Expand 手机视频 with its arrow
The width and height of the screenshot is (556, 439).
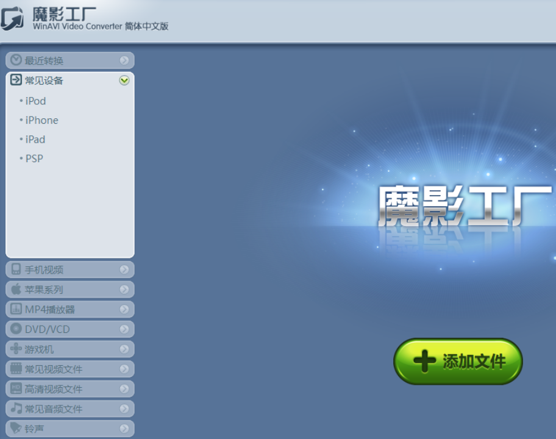click(x=124, y=269)
